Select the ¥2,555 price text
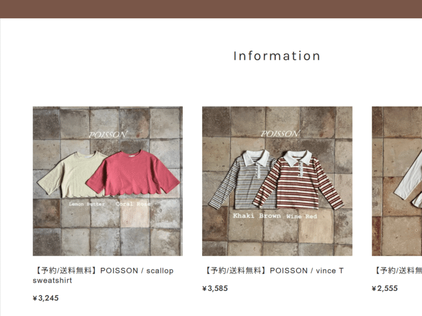The image size is (422, 316). click(384, 288)
